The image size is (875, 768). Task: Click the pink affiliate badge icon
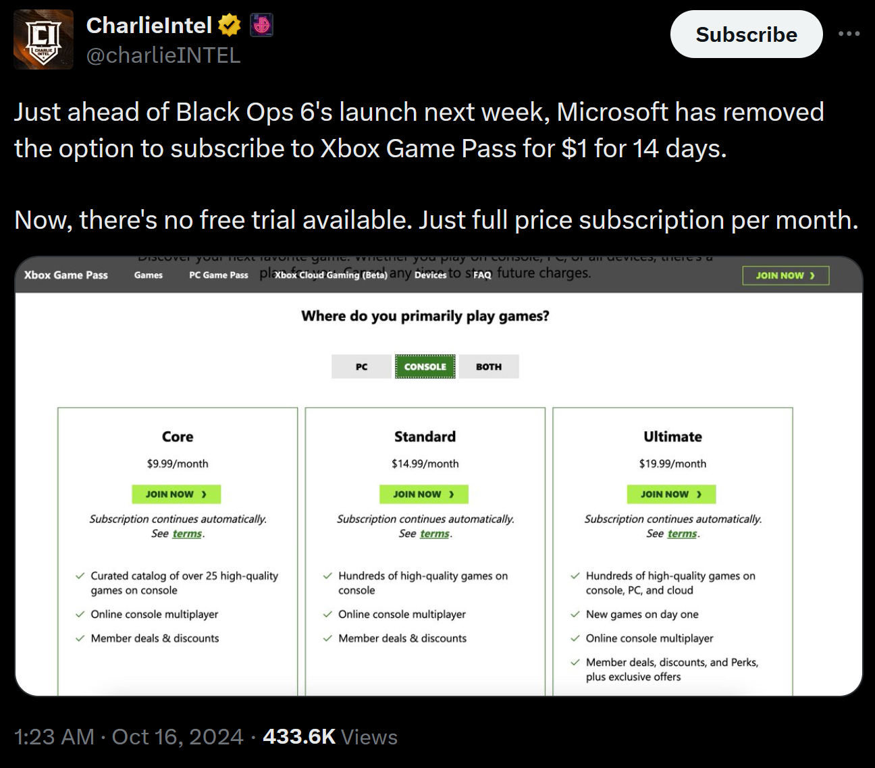click(262, 26)
